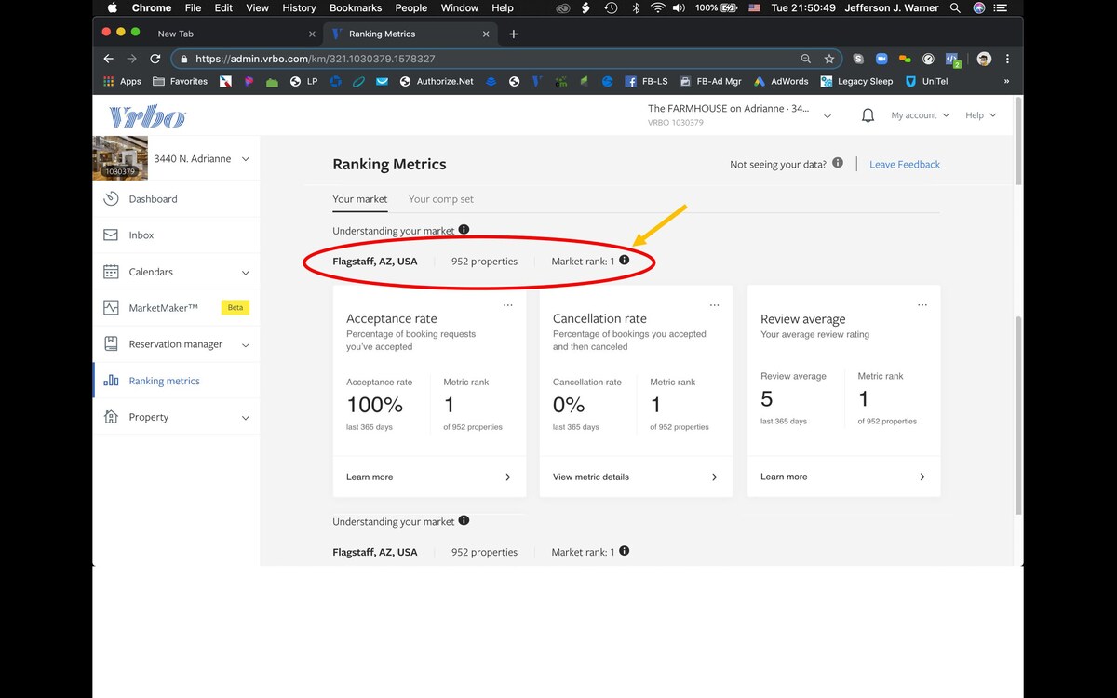Click the Learn more arrow on Acceptance rate
Viewport: 1117px width, 698px height.
[x=507, y=477]
